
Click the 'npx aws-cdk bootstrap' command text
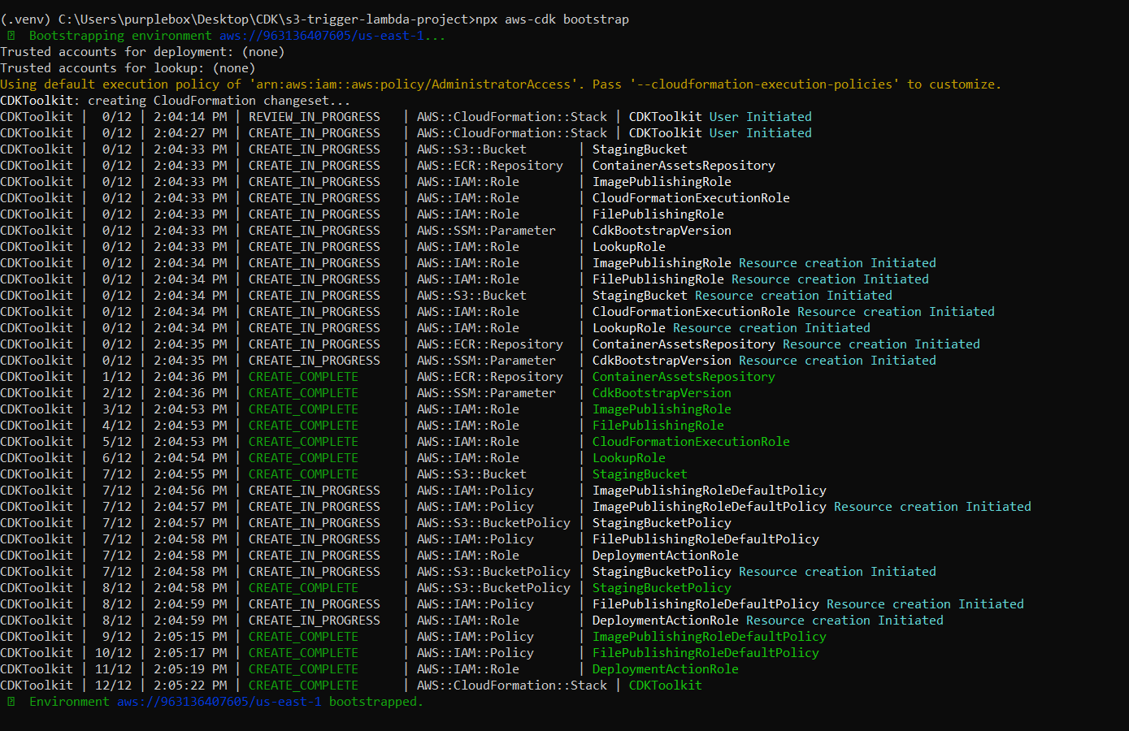pos(552,19)
